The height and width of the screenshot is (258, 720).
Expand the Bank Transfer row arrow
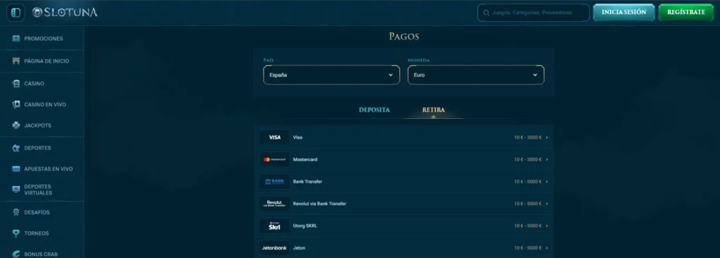click(x=547, y=181)
